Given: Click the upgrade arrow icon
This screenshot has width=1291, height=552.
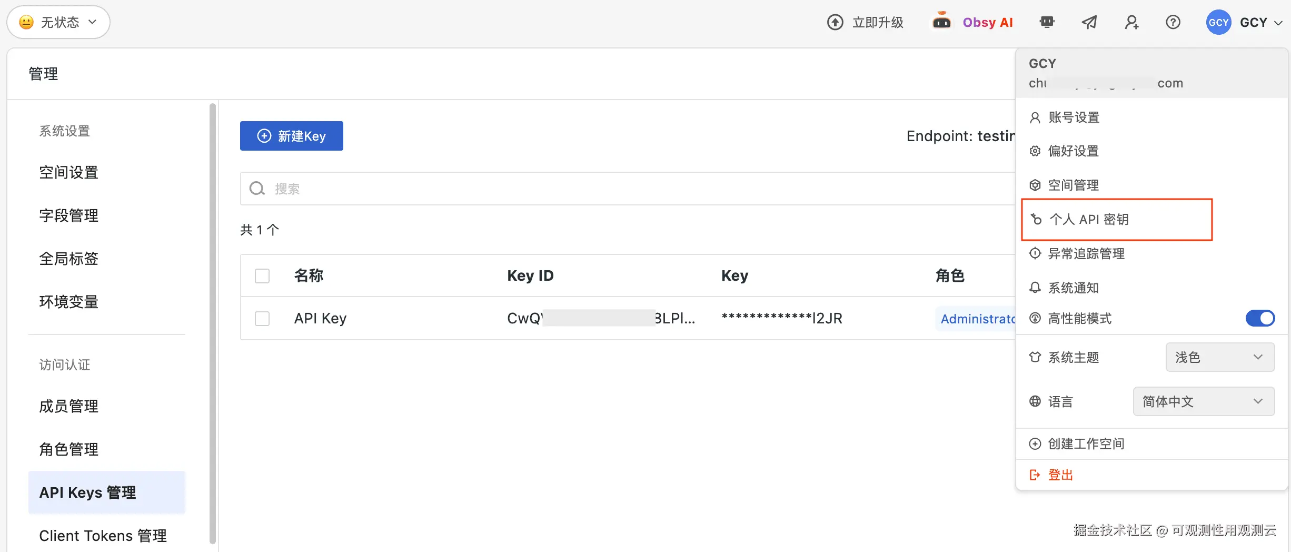Looking at the screenshot, I should (x=835, y=22).
